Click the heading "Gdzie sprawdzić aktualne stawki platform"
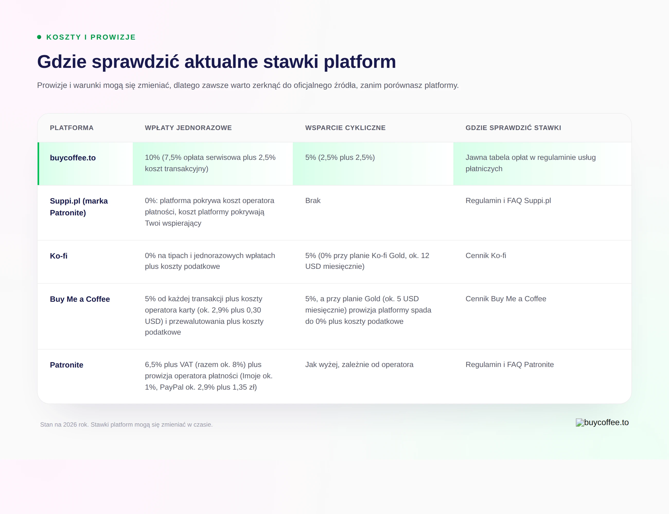The image size is (669, 514). 217,61
